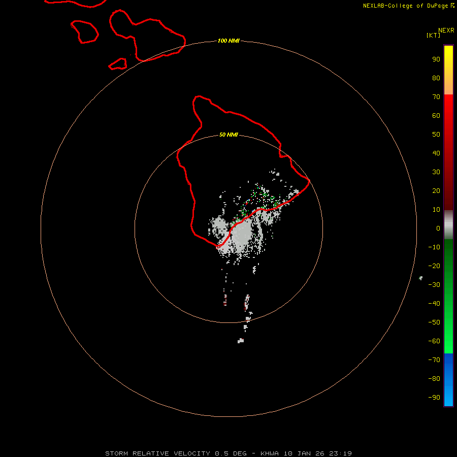Click the -30 value on the velocity scale

434,285
